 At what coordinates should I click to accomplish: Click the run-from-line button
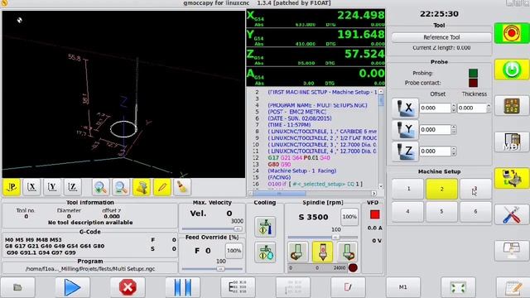(x=292, y=287)
